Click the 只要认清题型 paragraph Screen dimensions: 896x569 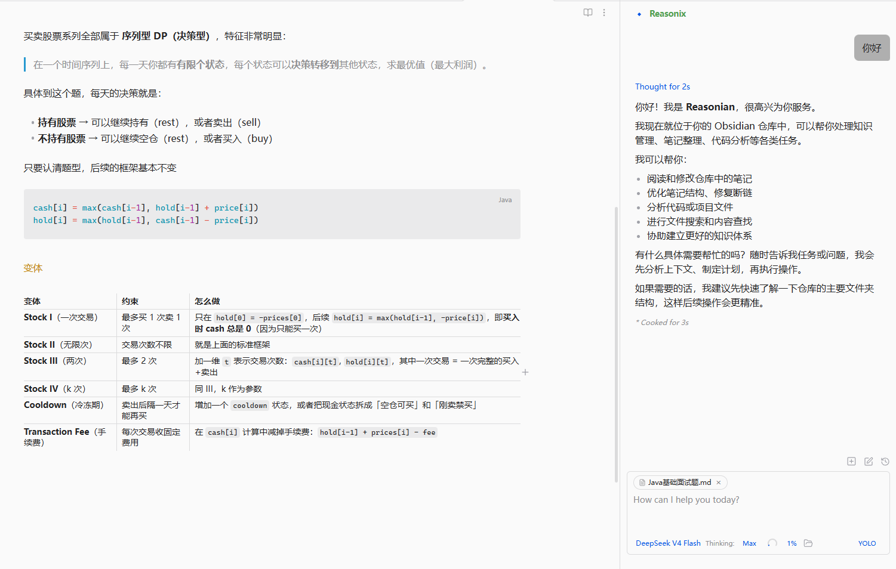(100, 168)
